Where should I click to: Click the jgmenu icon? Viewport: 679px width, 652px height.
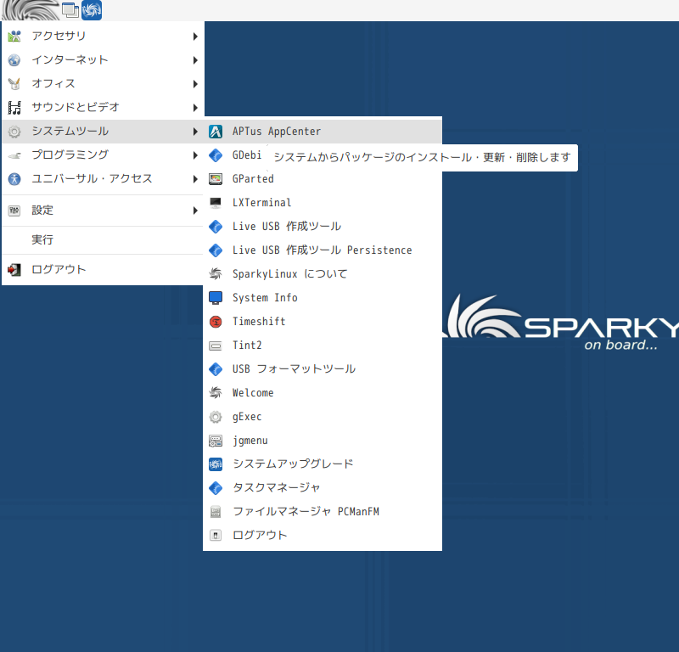[216, 441]
